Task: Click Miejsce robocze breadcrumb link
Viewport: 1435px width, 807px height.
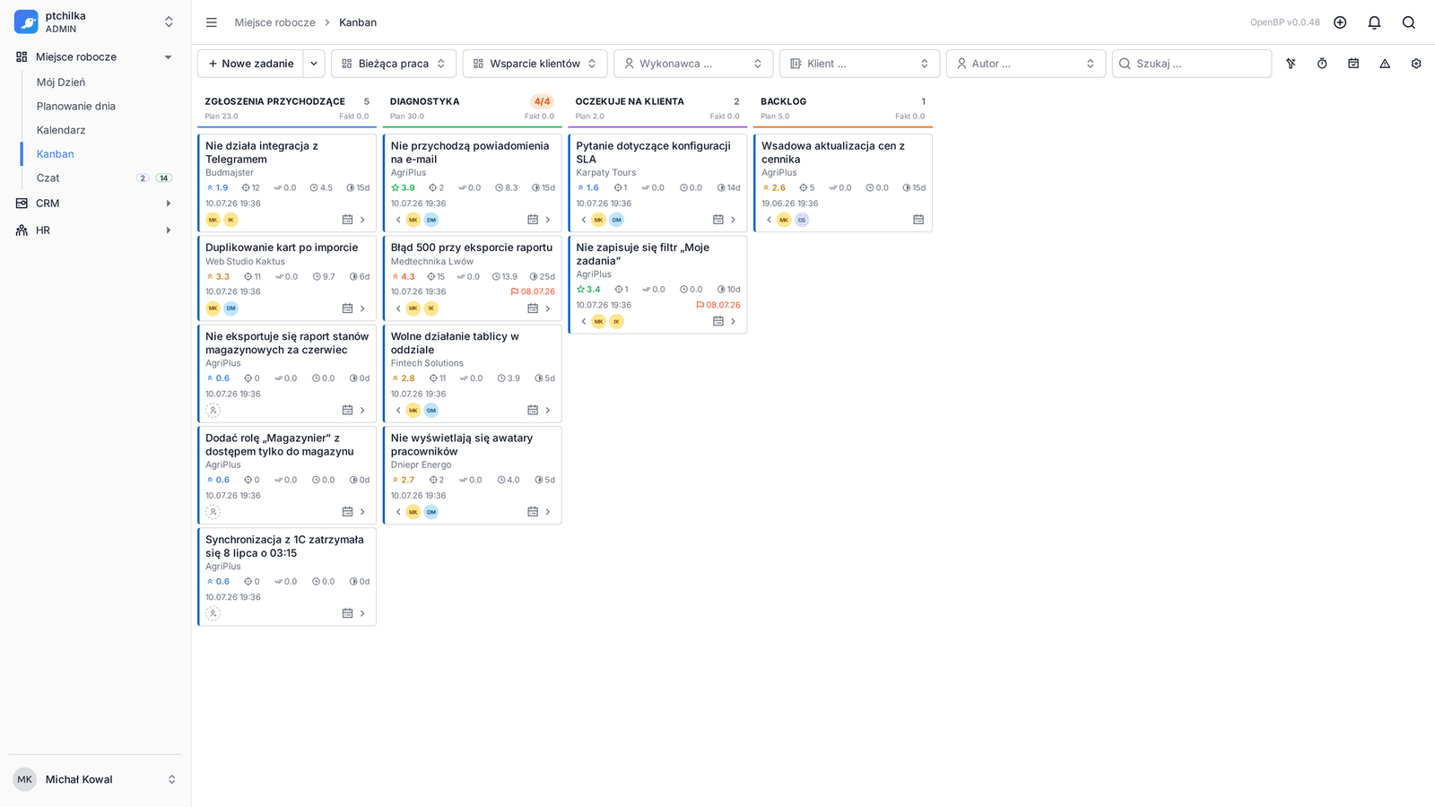Action: pos(275,22)
